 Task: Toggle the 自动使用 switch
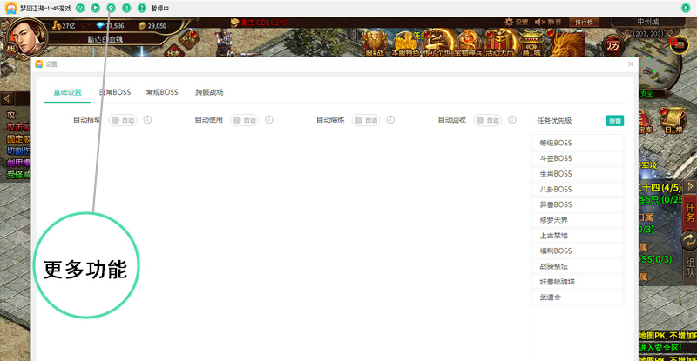(x=244, y=120)
